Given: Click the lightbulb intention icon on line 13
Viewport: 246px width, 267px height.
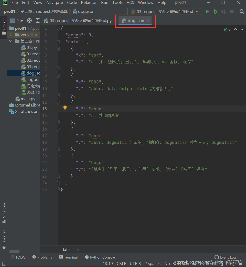Looking at the screenshot, I should point(65,108).
